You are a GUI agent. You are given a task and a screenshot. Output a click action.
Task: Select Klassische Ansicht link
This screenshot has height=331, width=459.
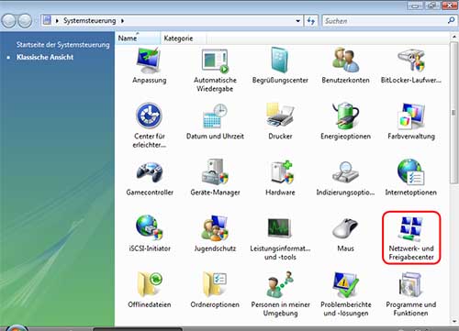[45, 57]
